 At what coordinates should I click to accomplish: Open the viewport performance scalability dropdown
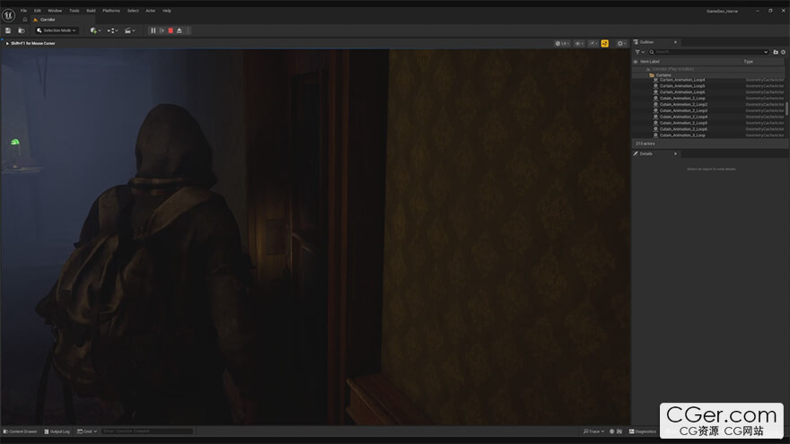[593, 43]
